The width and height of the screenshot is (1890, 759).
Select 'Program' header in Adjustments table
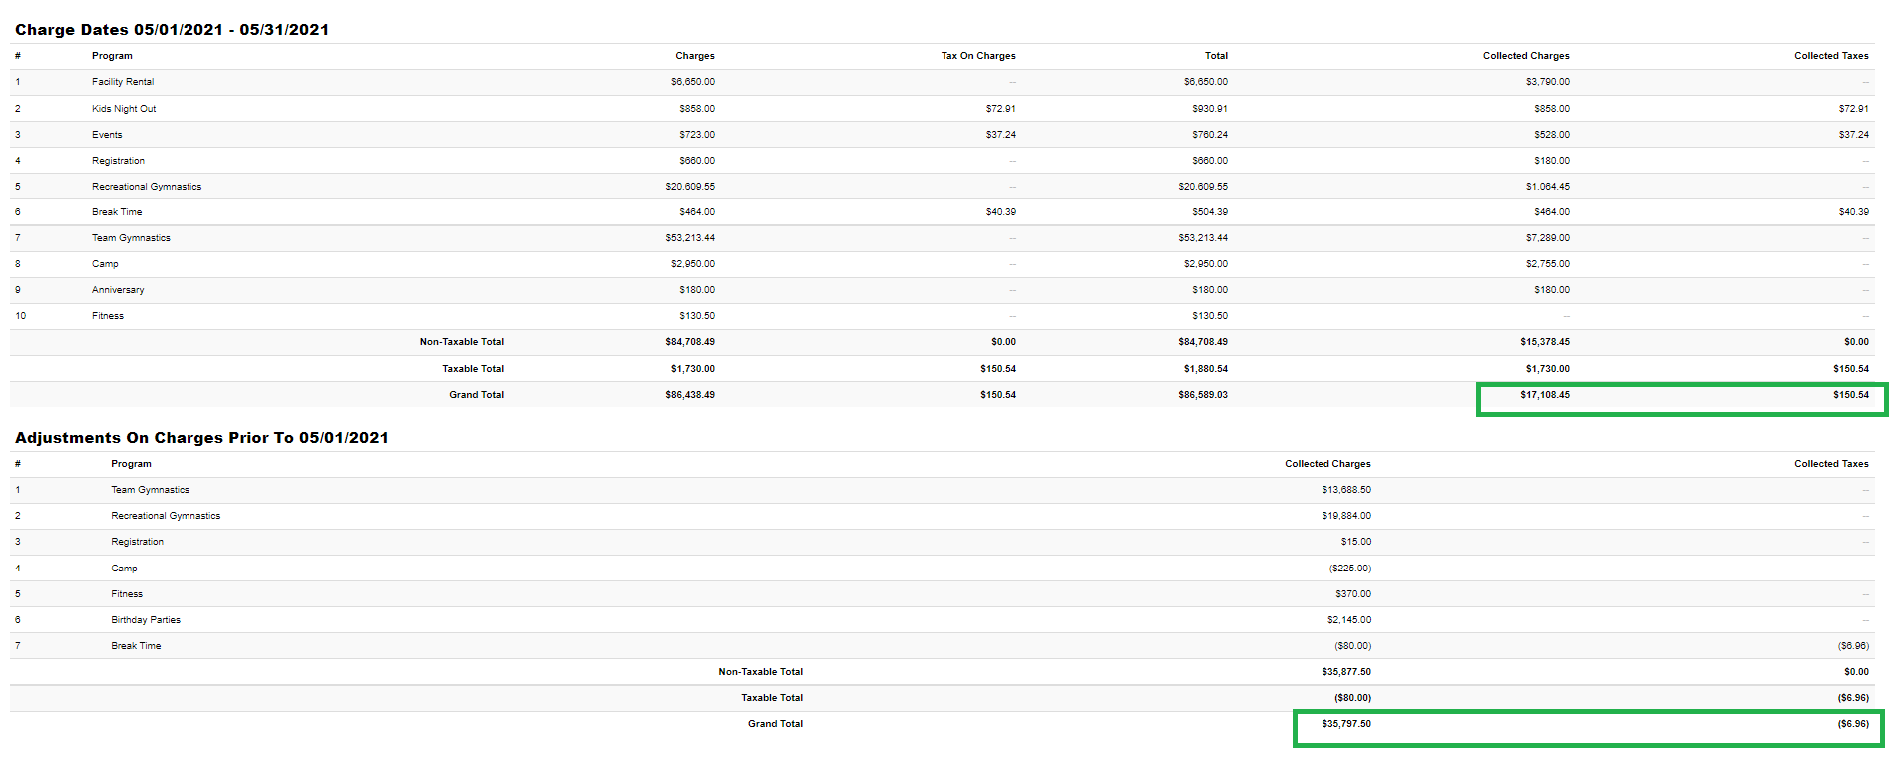pyautogui.click(x=131, y=464)
